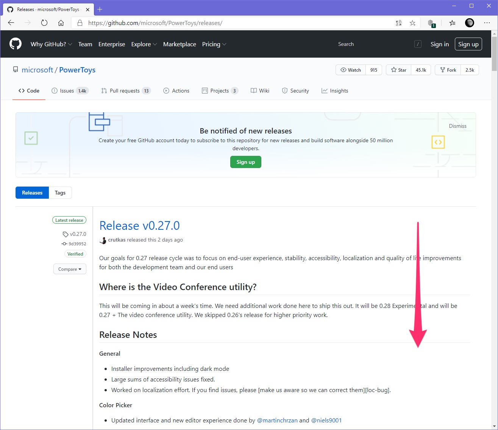Click the lock icon in address bar
498x430 pixels.
(x=80, y=23)
